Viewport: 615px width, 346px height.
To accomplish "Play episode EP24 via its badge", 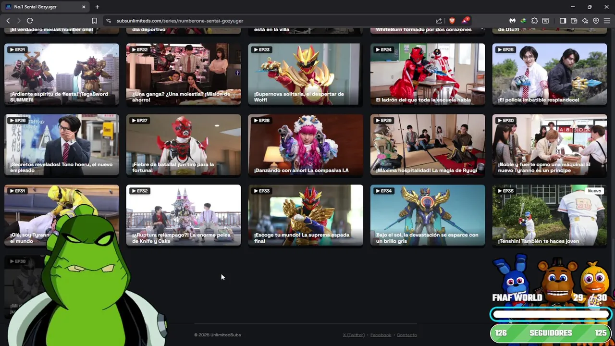I will point(383,49).
